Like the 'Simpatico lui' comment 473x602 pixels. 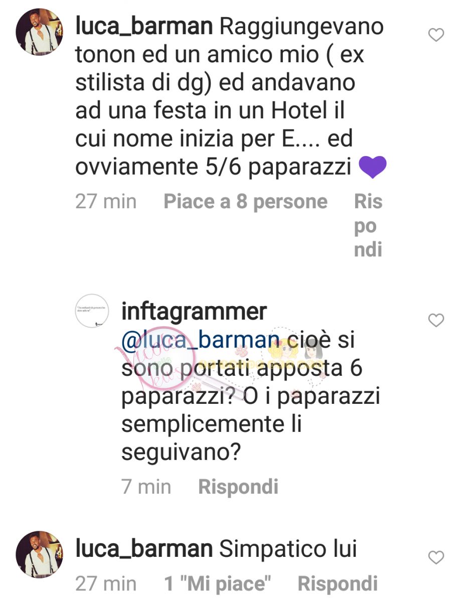[436, 557]
